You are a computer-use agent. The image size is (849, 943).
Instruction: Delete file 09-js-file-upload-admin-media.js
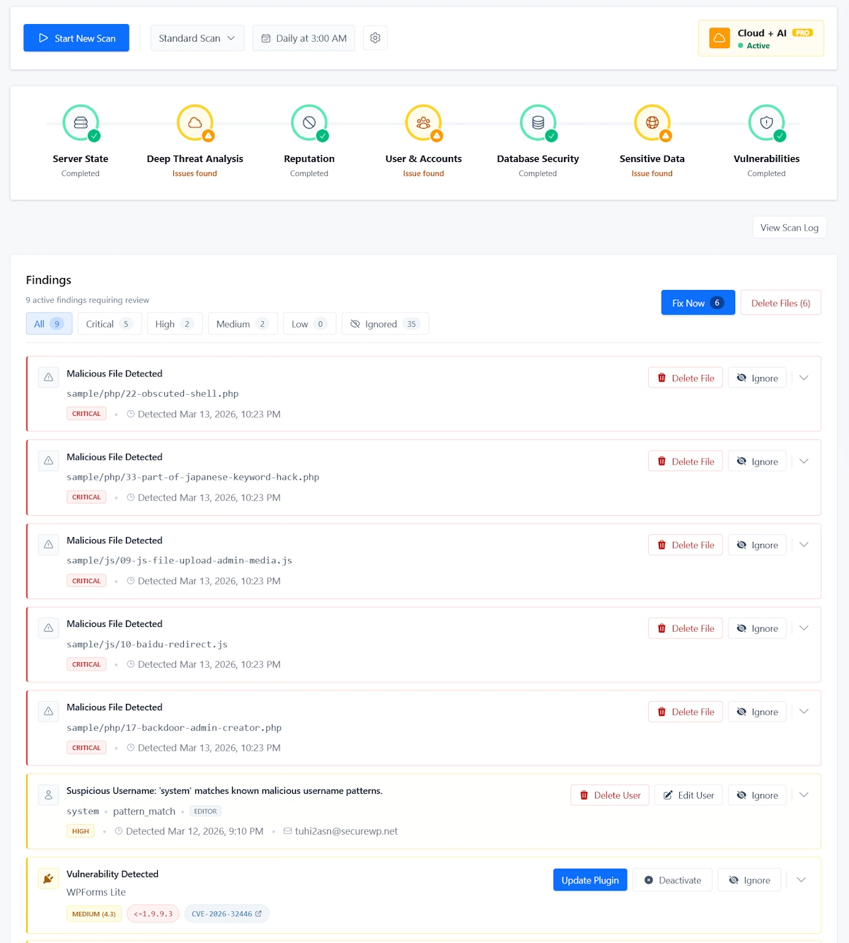coord(686,545)
